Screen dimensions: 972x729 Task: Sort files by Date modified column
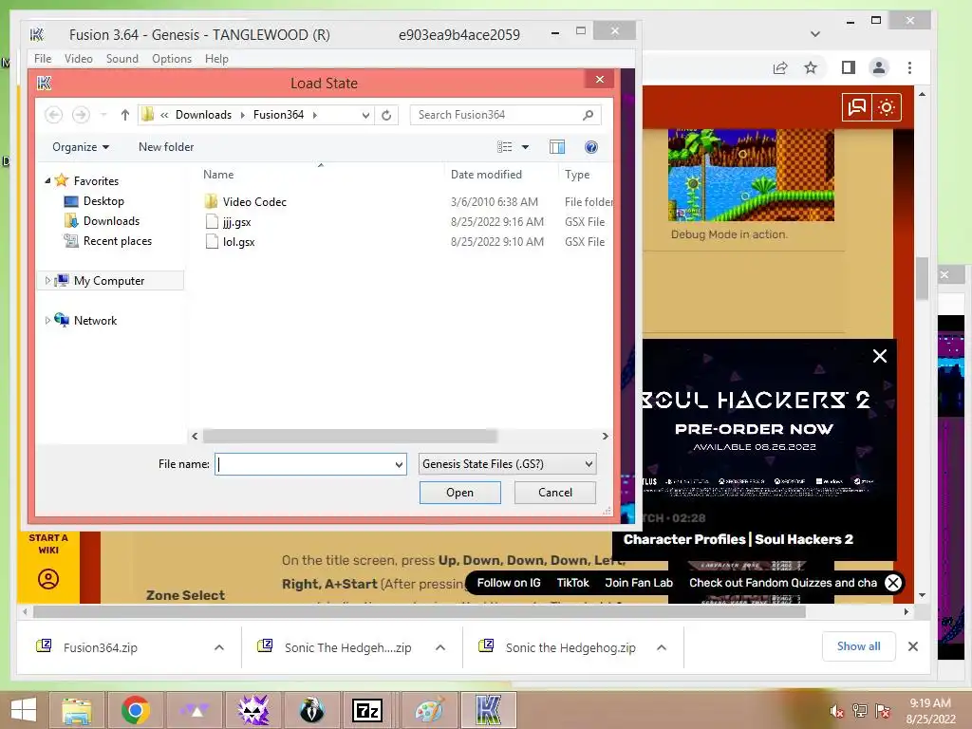[486, 175]
